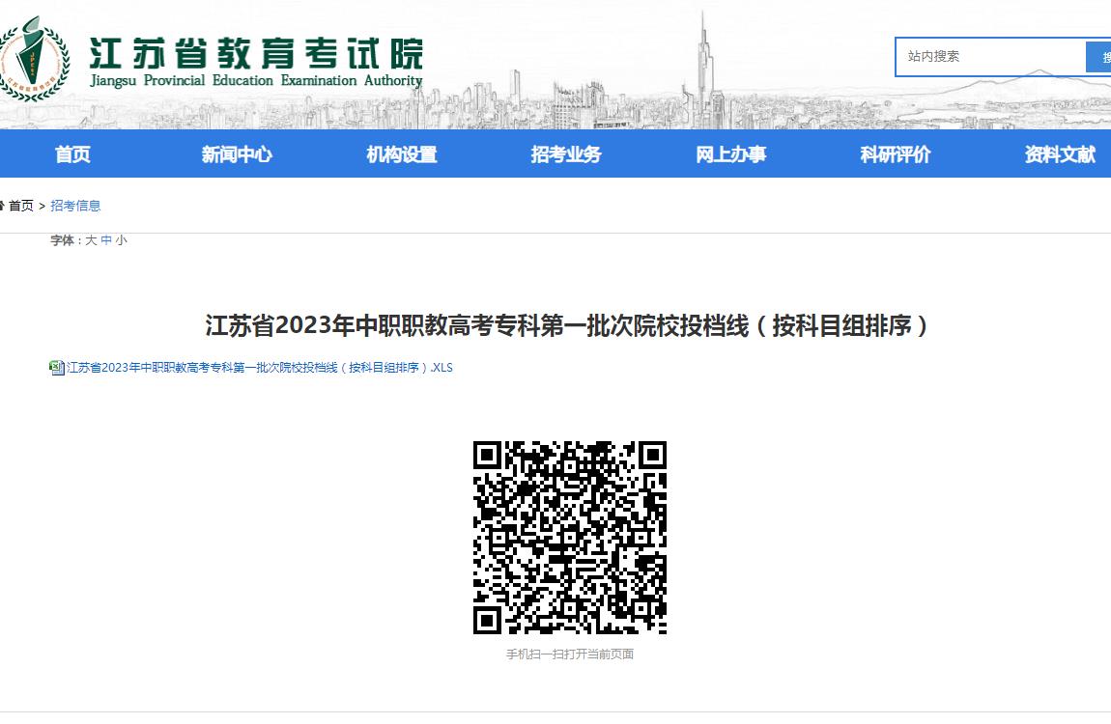The width and height of the screenshot is (1111, 724).
Task: Click the caption 手机扫一扫打开当前页面
Action: [570, 654]
